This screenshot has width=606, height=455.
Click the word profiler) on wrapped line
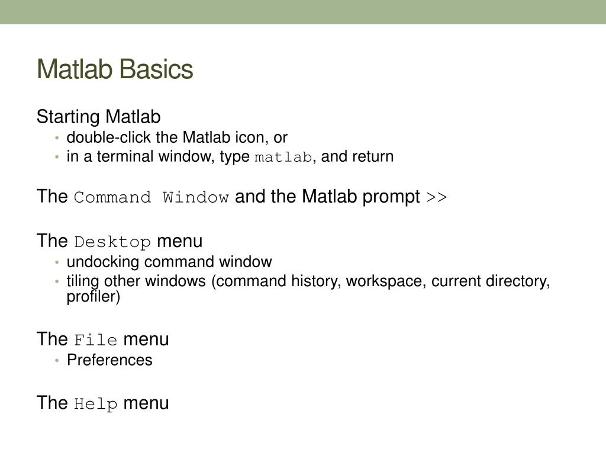pos(93,297)
